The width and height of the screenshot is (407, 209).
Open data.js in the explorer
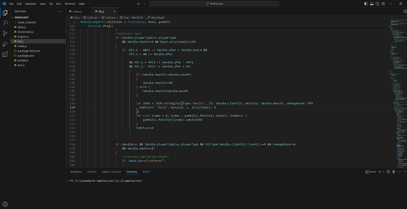[x=38, y=27]
